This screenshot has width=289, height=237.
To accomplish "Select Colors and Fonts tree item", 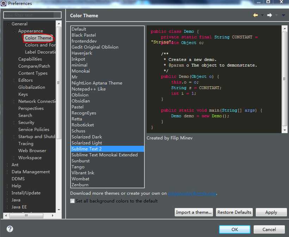I will 40,45.
